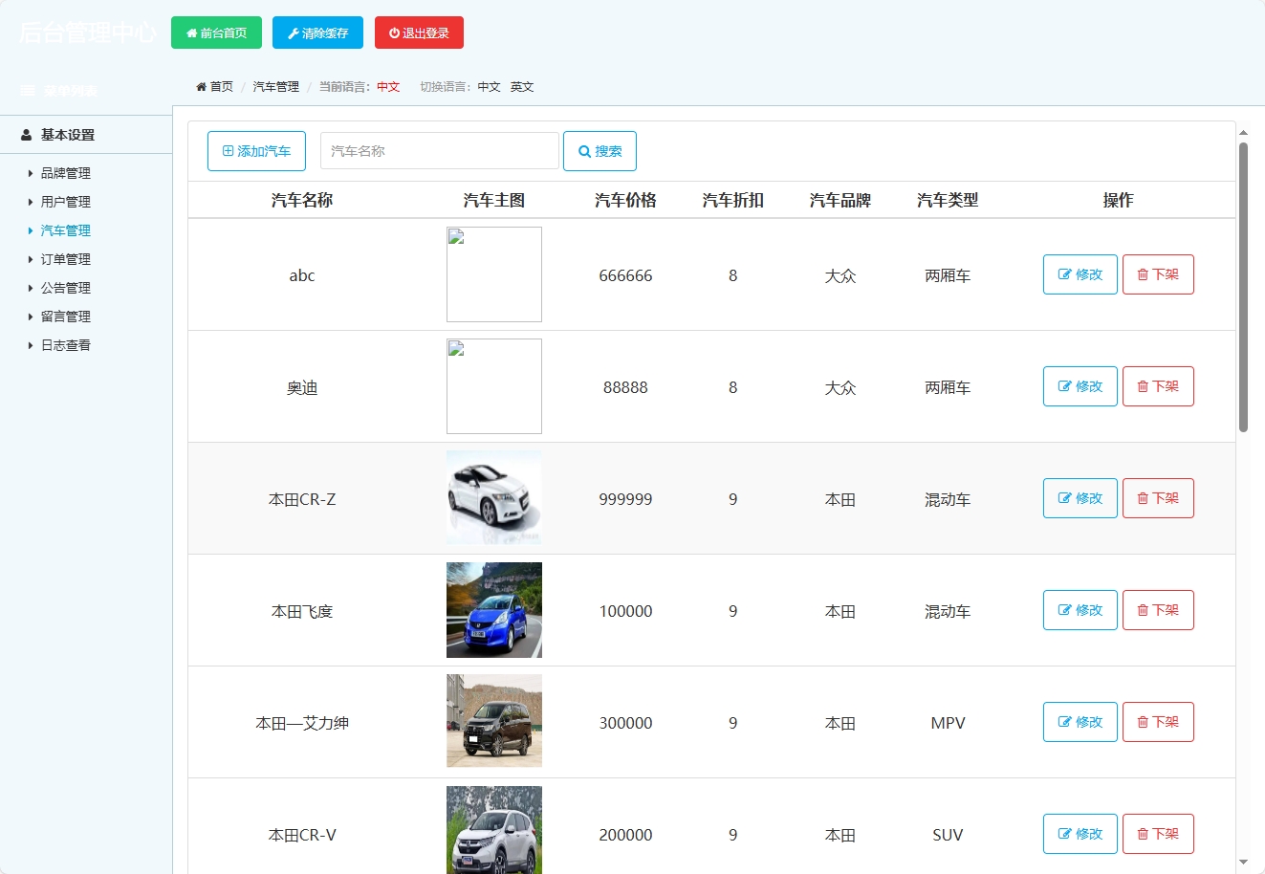
Task: Click the edit icon to modify 本田CR-Z
Action: 1064,498
